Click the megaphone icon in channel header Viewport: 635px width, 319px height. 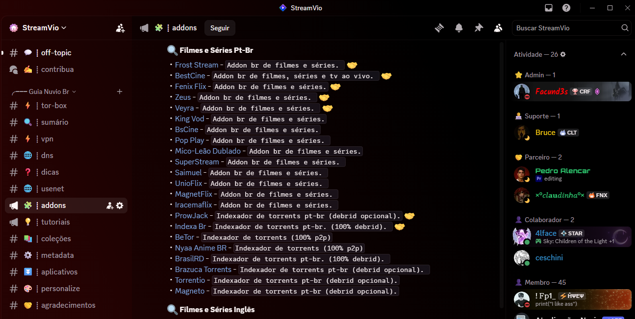coord(144,28)
